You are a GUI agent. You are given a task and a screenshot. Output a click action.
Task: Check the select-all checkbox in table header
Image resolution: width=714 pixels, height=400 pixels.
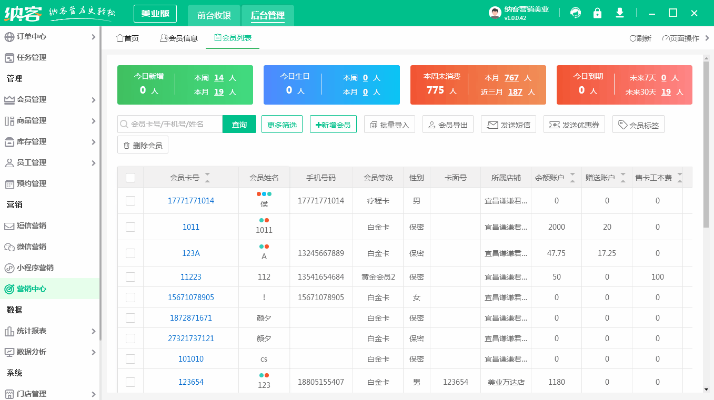[x=130, y=178]
